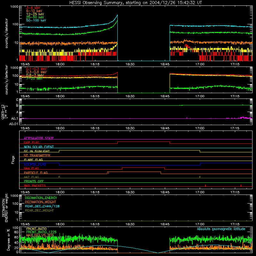This screenshot has height=256, width=256.
Task: Click the DECIMATION_WEIGHT legend label
Action: (x=41, y=202)
